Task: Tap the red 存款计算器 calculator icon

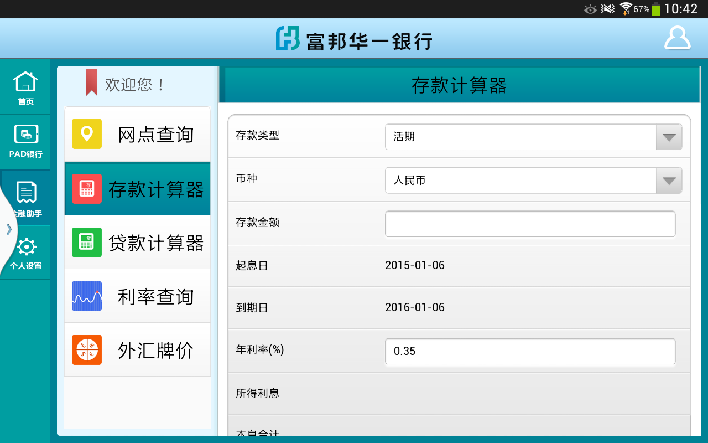Action: point(87,189)
